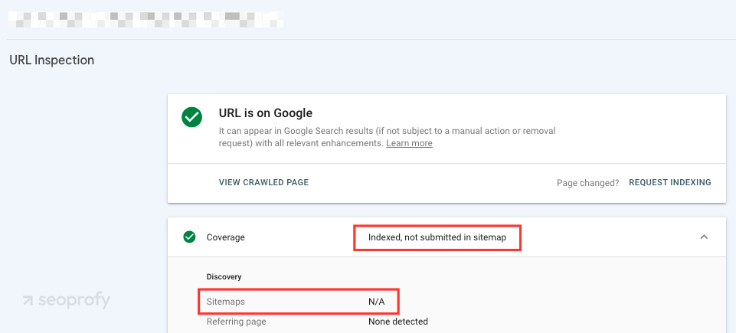
Task: Click the Discovery subheading
Action: click(x=224, y=276)
